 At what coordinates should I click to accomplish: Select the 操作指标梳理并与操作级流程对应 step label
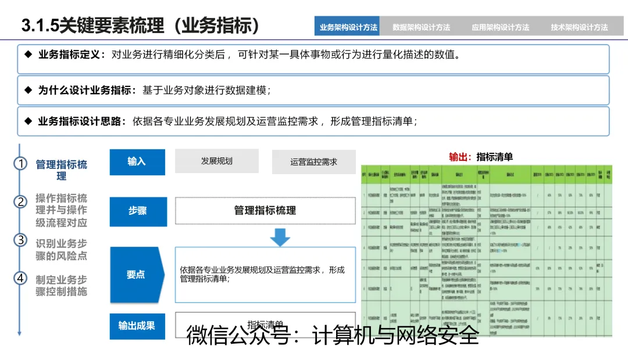61,210
